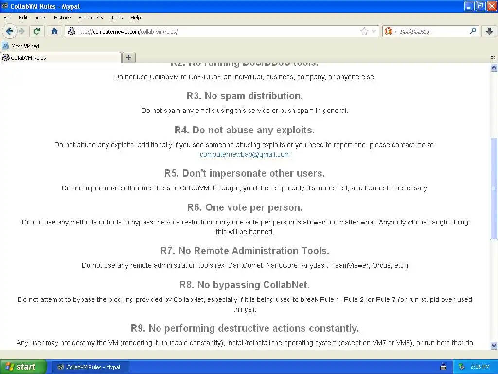
Task: Click the computernewbab@gmail.com email link
Action: click(x=245, y=154)
